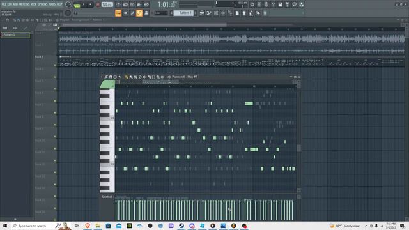Viewport: 409px width, 230px height.
Task: Open the Line snap dropdown
Action: [161, 13]
